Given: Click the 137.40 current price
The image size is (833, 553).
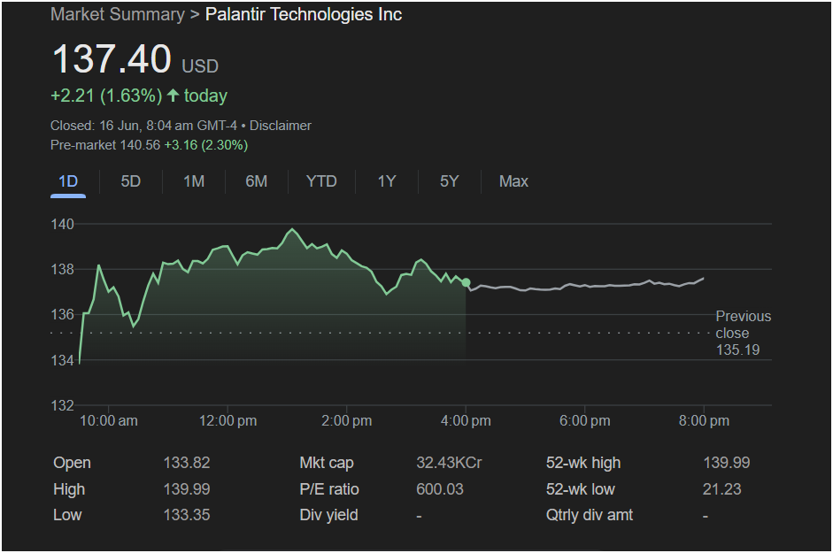Looking at the screenshot, I should [112, 58].
